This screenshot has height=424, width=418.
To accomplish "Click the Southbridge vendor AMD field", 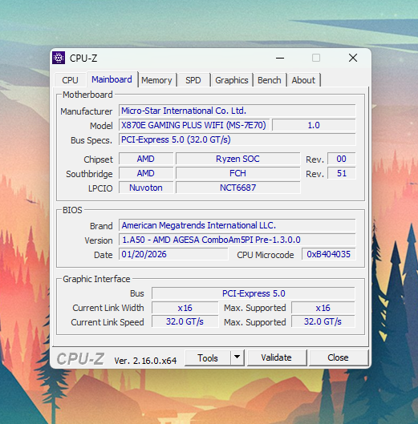I will click(x=146, y=173).
